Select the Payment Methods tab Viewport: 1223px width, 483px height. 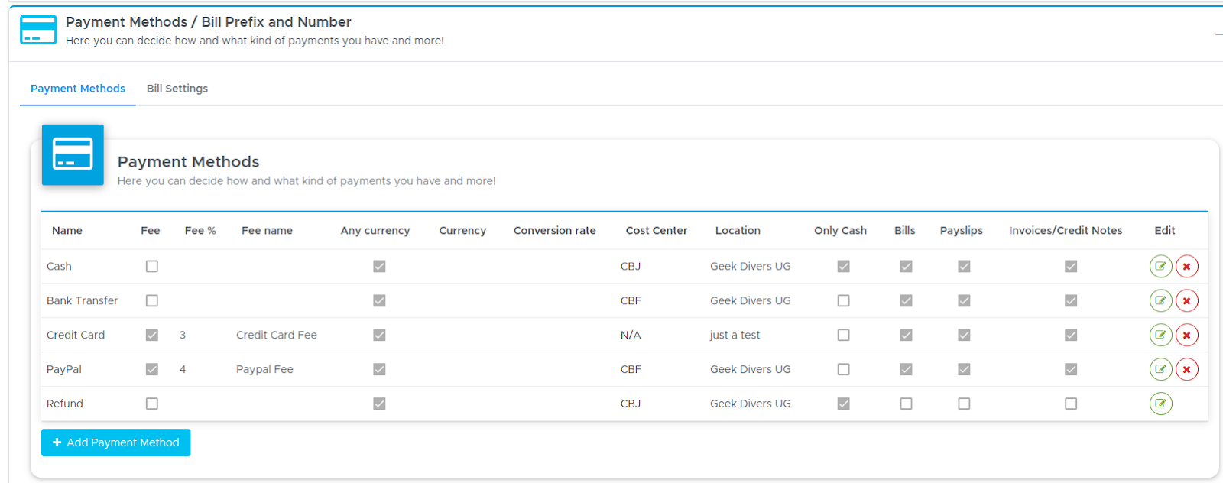(78, 89)
